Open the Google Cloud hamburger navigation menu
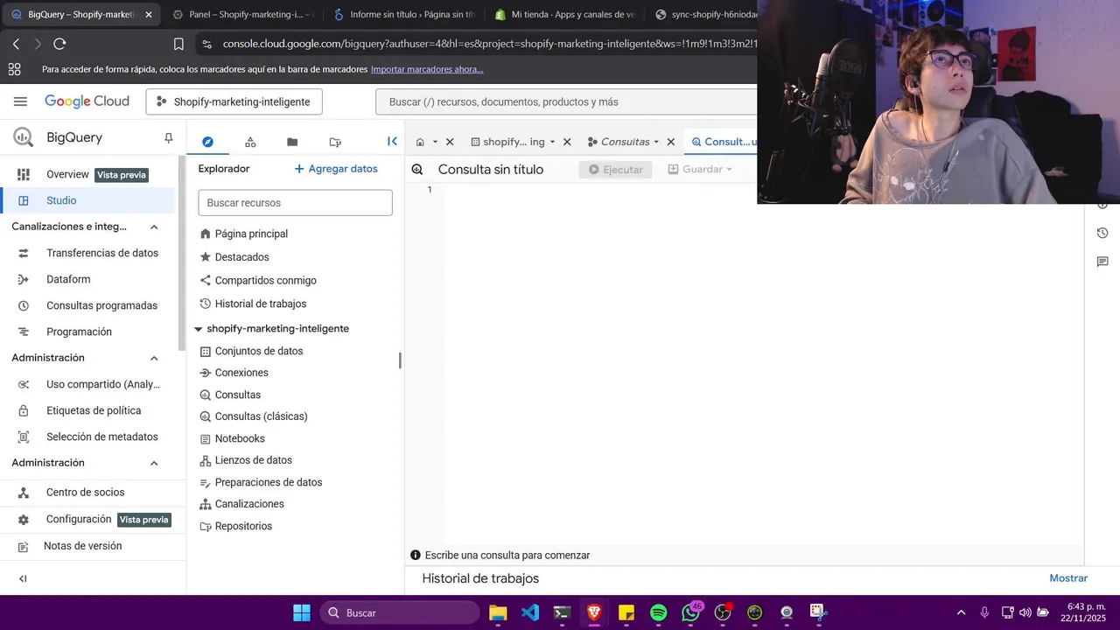Screen dimensions: 1120x630 click(20, 101)
